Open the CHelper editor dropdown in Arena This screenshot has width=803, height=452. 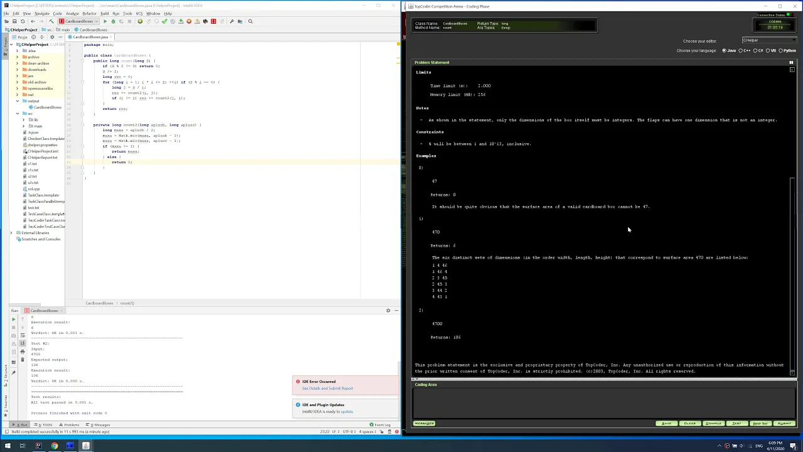click(x=769, y=40)
